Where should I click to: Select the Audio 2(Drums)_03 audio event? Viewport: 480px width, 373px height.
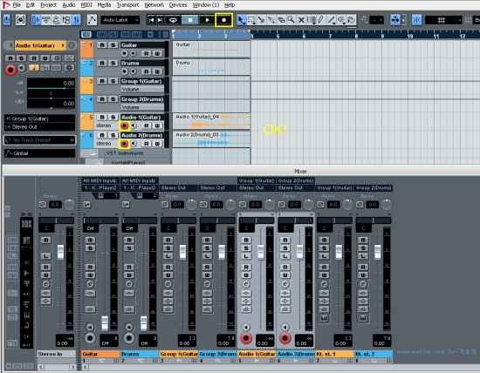point(211,139)
